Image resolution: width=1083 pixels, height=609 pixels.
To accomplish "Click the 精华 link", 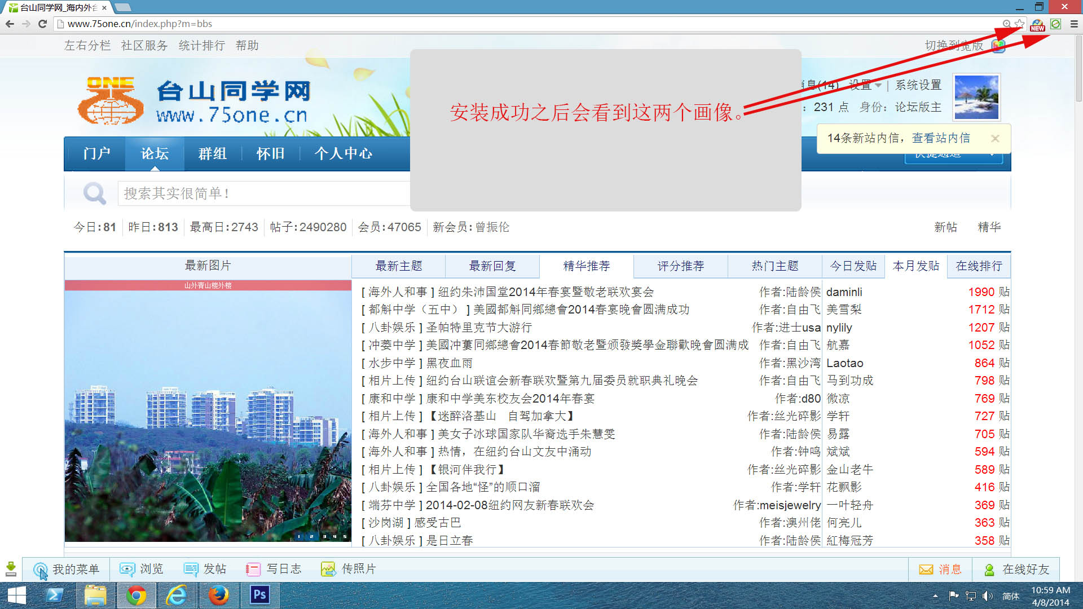I will 989,227.
